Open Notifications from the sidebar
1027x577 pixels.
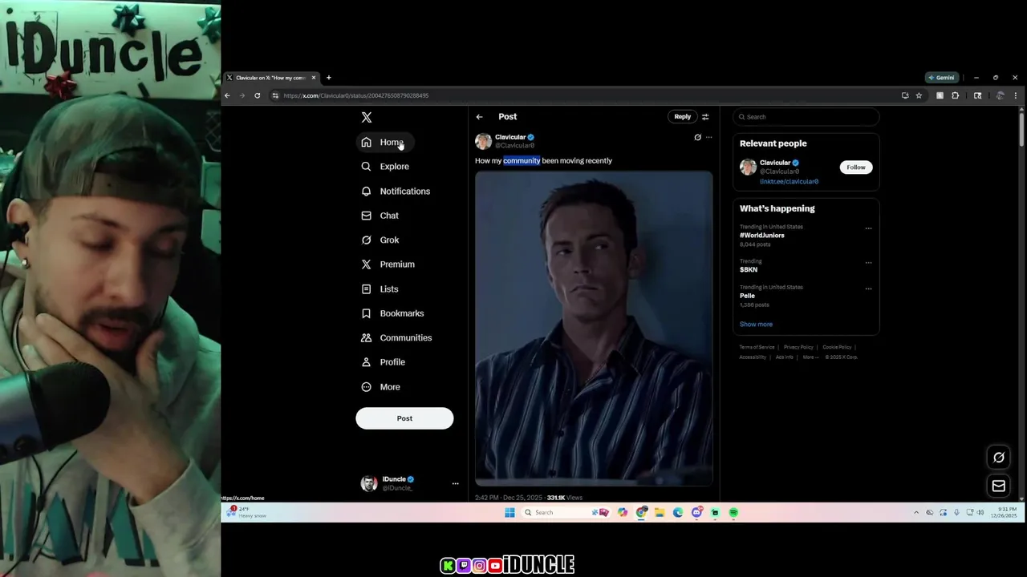tap(396, 191)
